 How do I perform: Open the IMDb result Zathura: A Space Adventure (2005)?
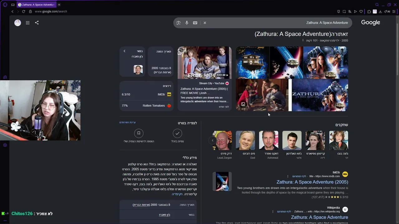[x=312, y=182]
